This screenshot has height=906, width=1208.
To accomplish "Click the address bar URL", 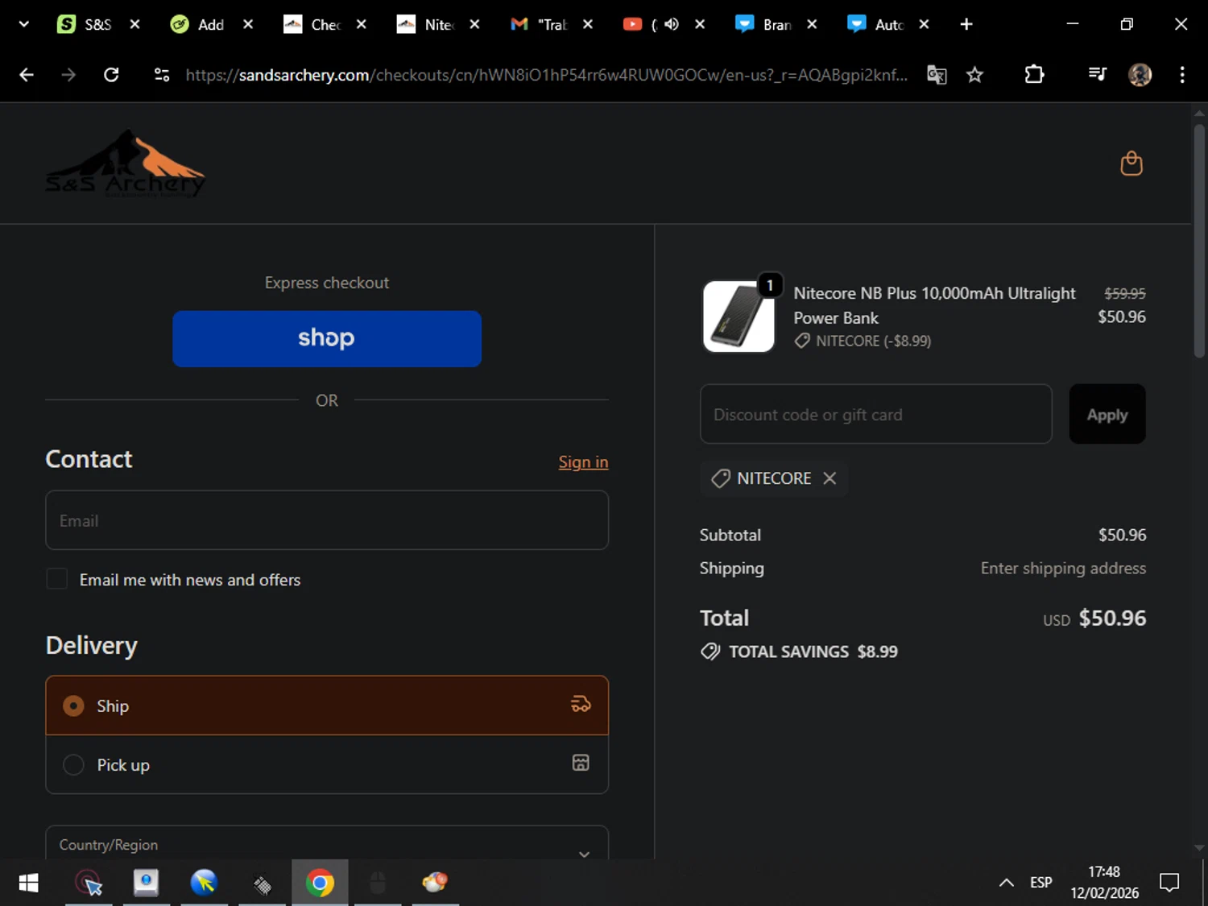I will (546, 75).
